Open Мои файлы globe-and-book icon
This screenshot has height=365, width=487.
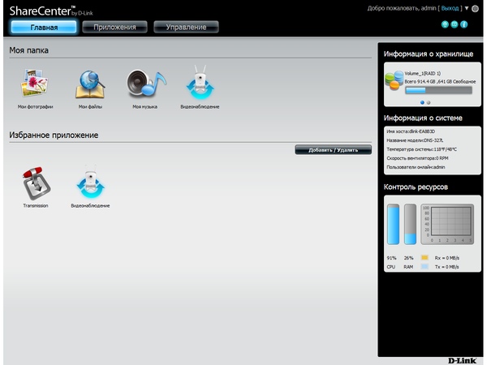pyautogui.click(x=90, y=84)
